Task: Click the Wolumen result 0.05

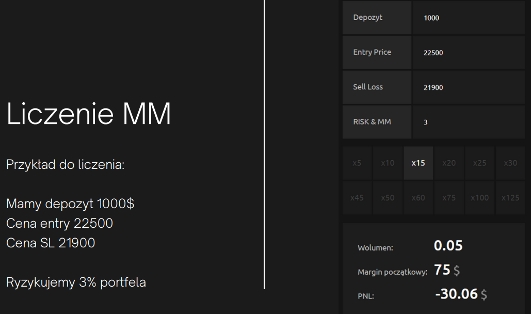Action: click(x=448, y=246)
